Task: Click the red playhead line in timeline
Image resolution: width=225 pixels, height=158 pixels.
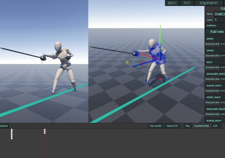Action: [x=45, y=146]
